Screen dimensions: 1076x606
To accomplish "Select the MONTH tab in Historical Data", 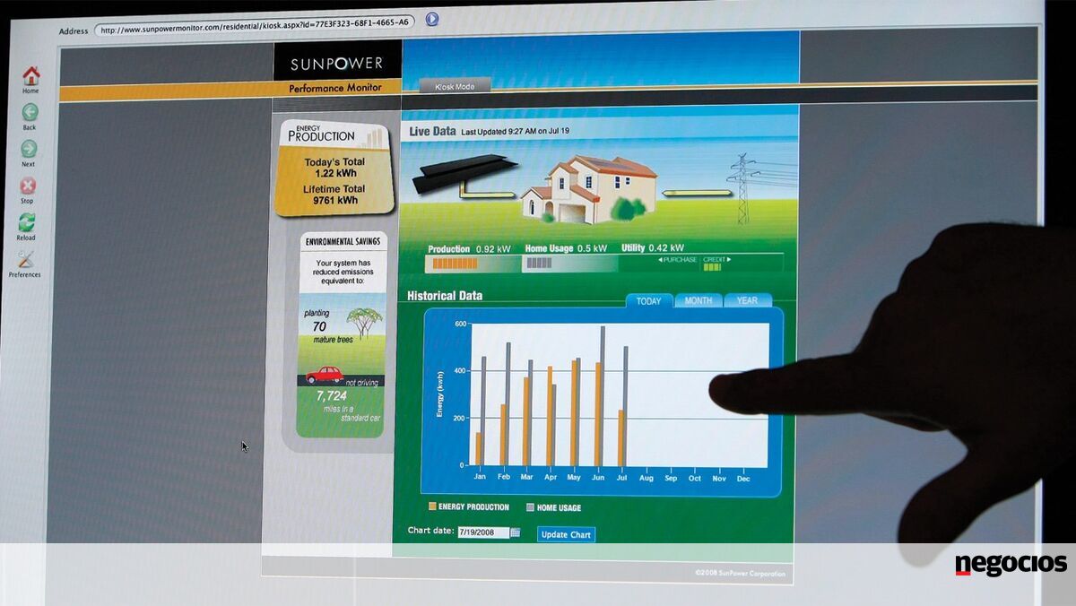I will pos(698,301).
